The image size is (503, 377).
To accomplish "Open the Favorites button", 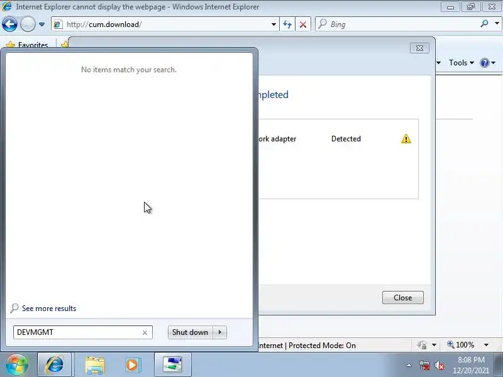I will [x=27, y=45].
